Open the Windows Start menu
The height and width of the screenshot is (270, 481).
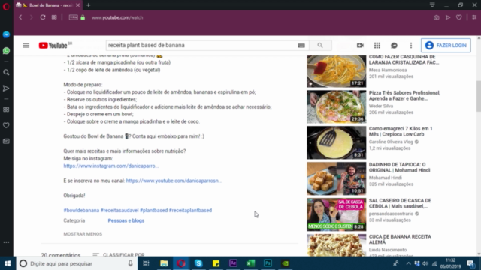point(8,263)
